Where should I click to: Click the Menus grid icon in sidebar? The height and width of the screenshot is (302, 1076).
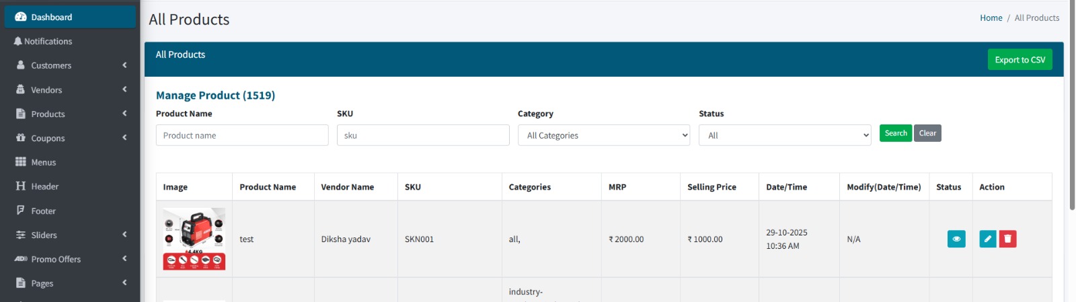tap(21, 162)
